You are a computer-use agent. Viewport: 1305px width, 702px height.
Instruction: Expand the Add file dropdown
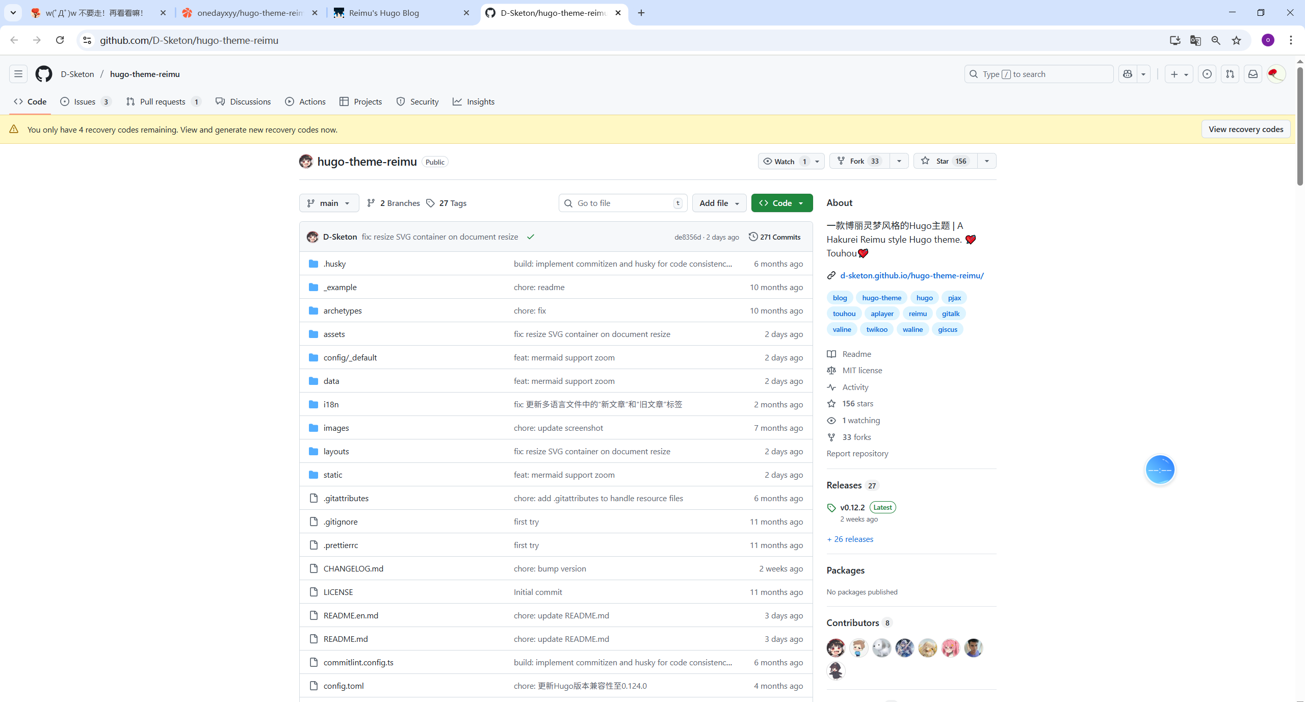point(719,203)
